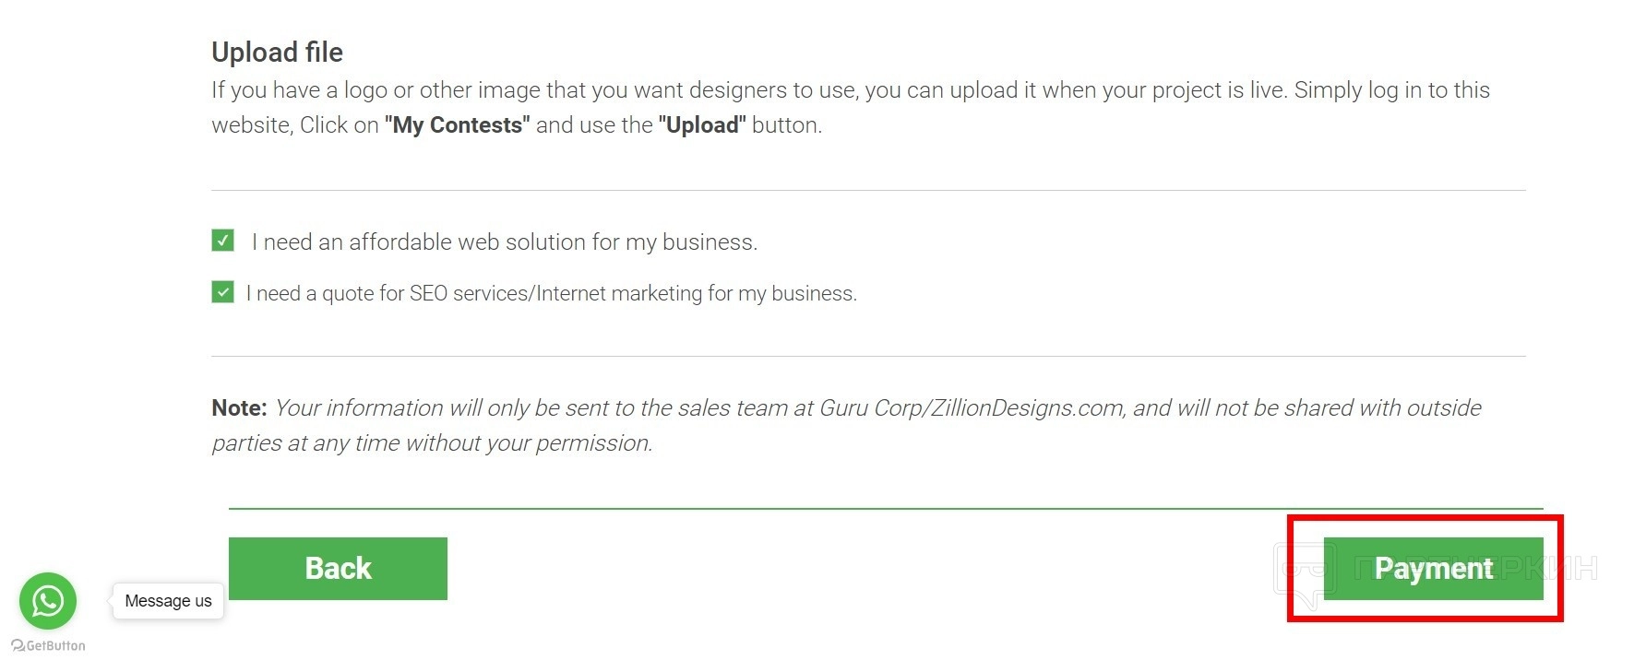
Task: Click the 'Guru Corp/ZillionDesigns.com' text in the note
Action: pos(971,408)
